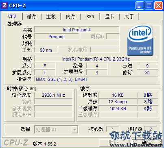This screenshot has width=164, height=148.
Task: Open the 关于 tab
Action: click(129, 17)
